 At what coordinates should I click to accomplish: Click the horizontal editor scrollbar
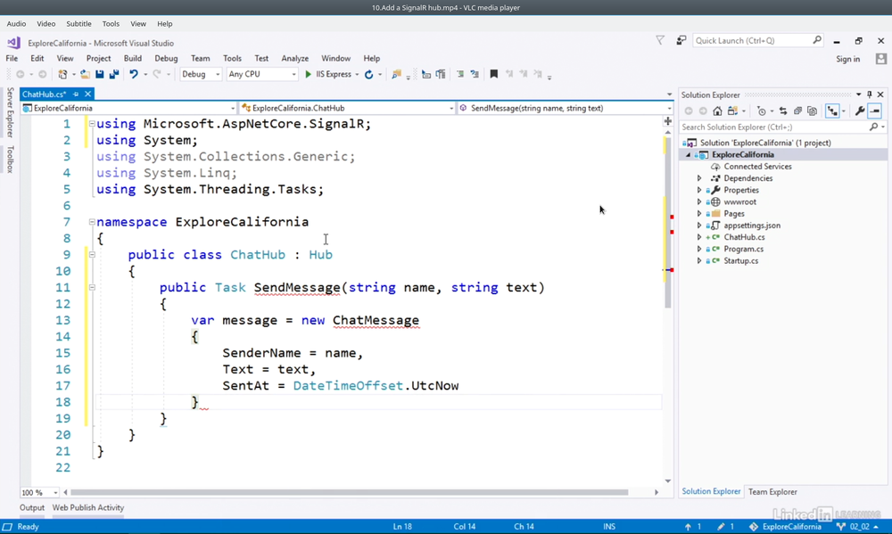click(x=350, y=492)
